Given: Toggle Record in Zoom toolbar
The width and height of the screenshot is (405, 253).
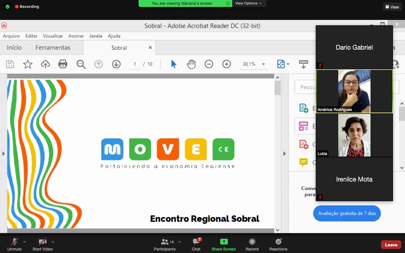Looking at the screenshot, I should 252,244.
